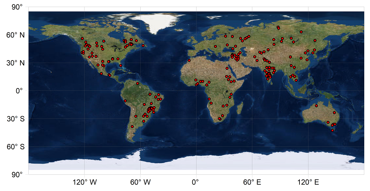Select the lone red marker in Morocco
The image size is (370, 191).
[189, 60]
